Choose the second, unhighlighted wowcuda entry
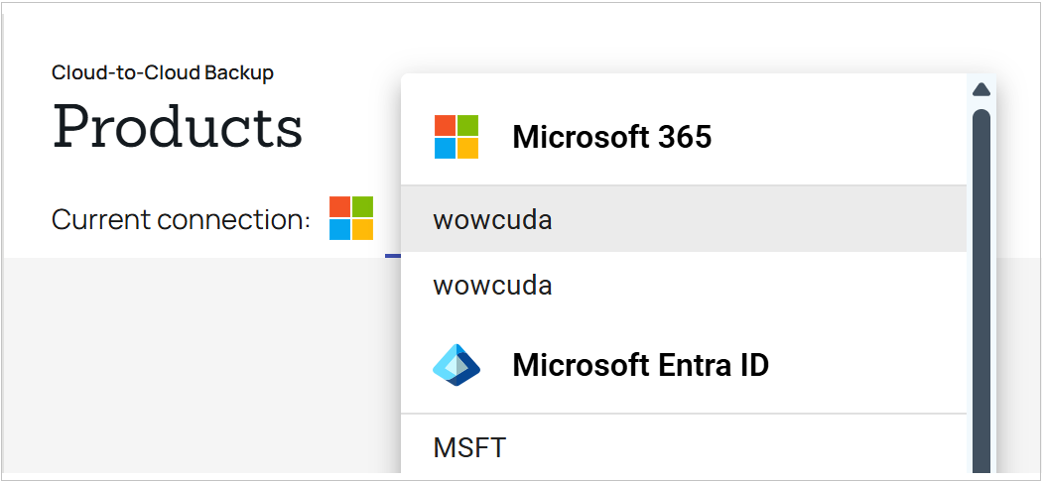1045x483 pixels. pos(684,285)
